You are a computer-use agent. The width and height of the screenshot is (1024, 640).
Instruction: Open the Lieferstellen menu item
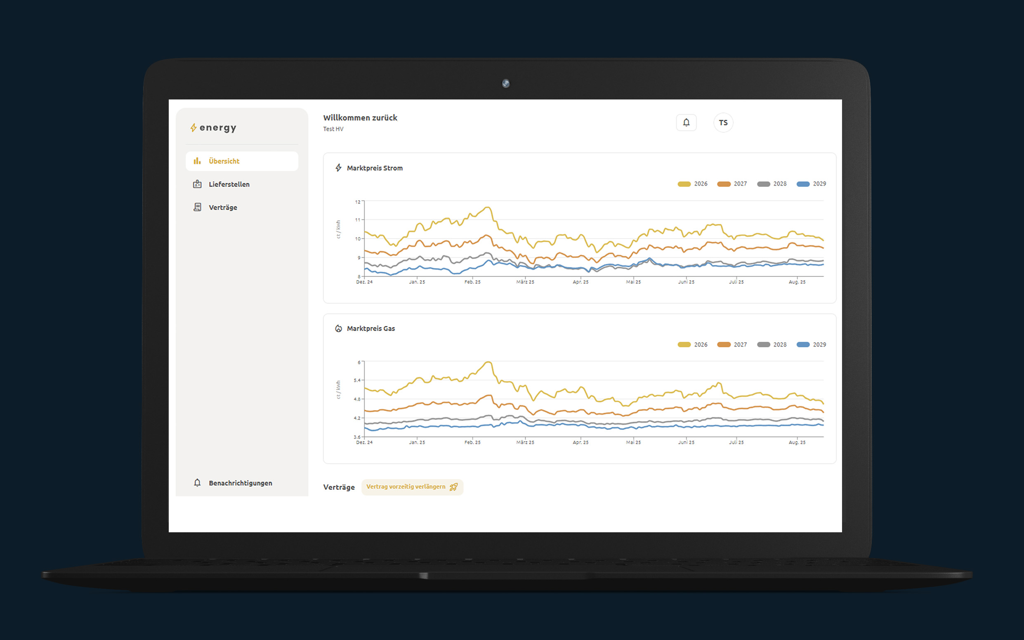coord(229,184)
